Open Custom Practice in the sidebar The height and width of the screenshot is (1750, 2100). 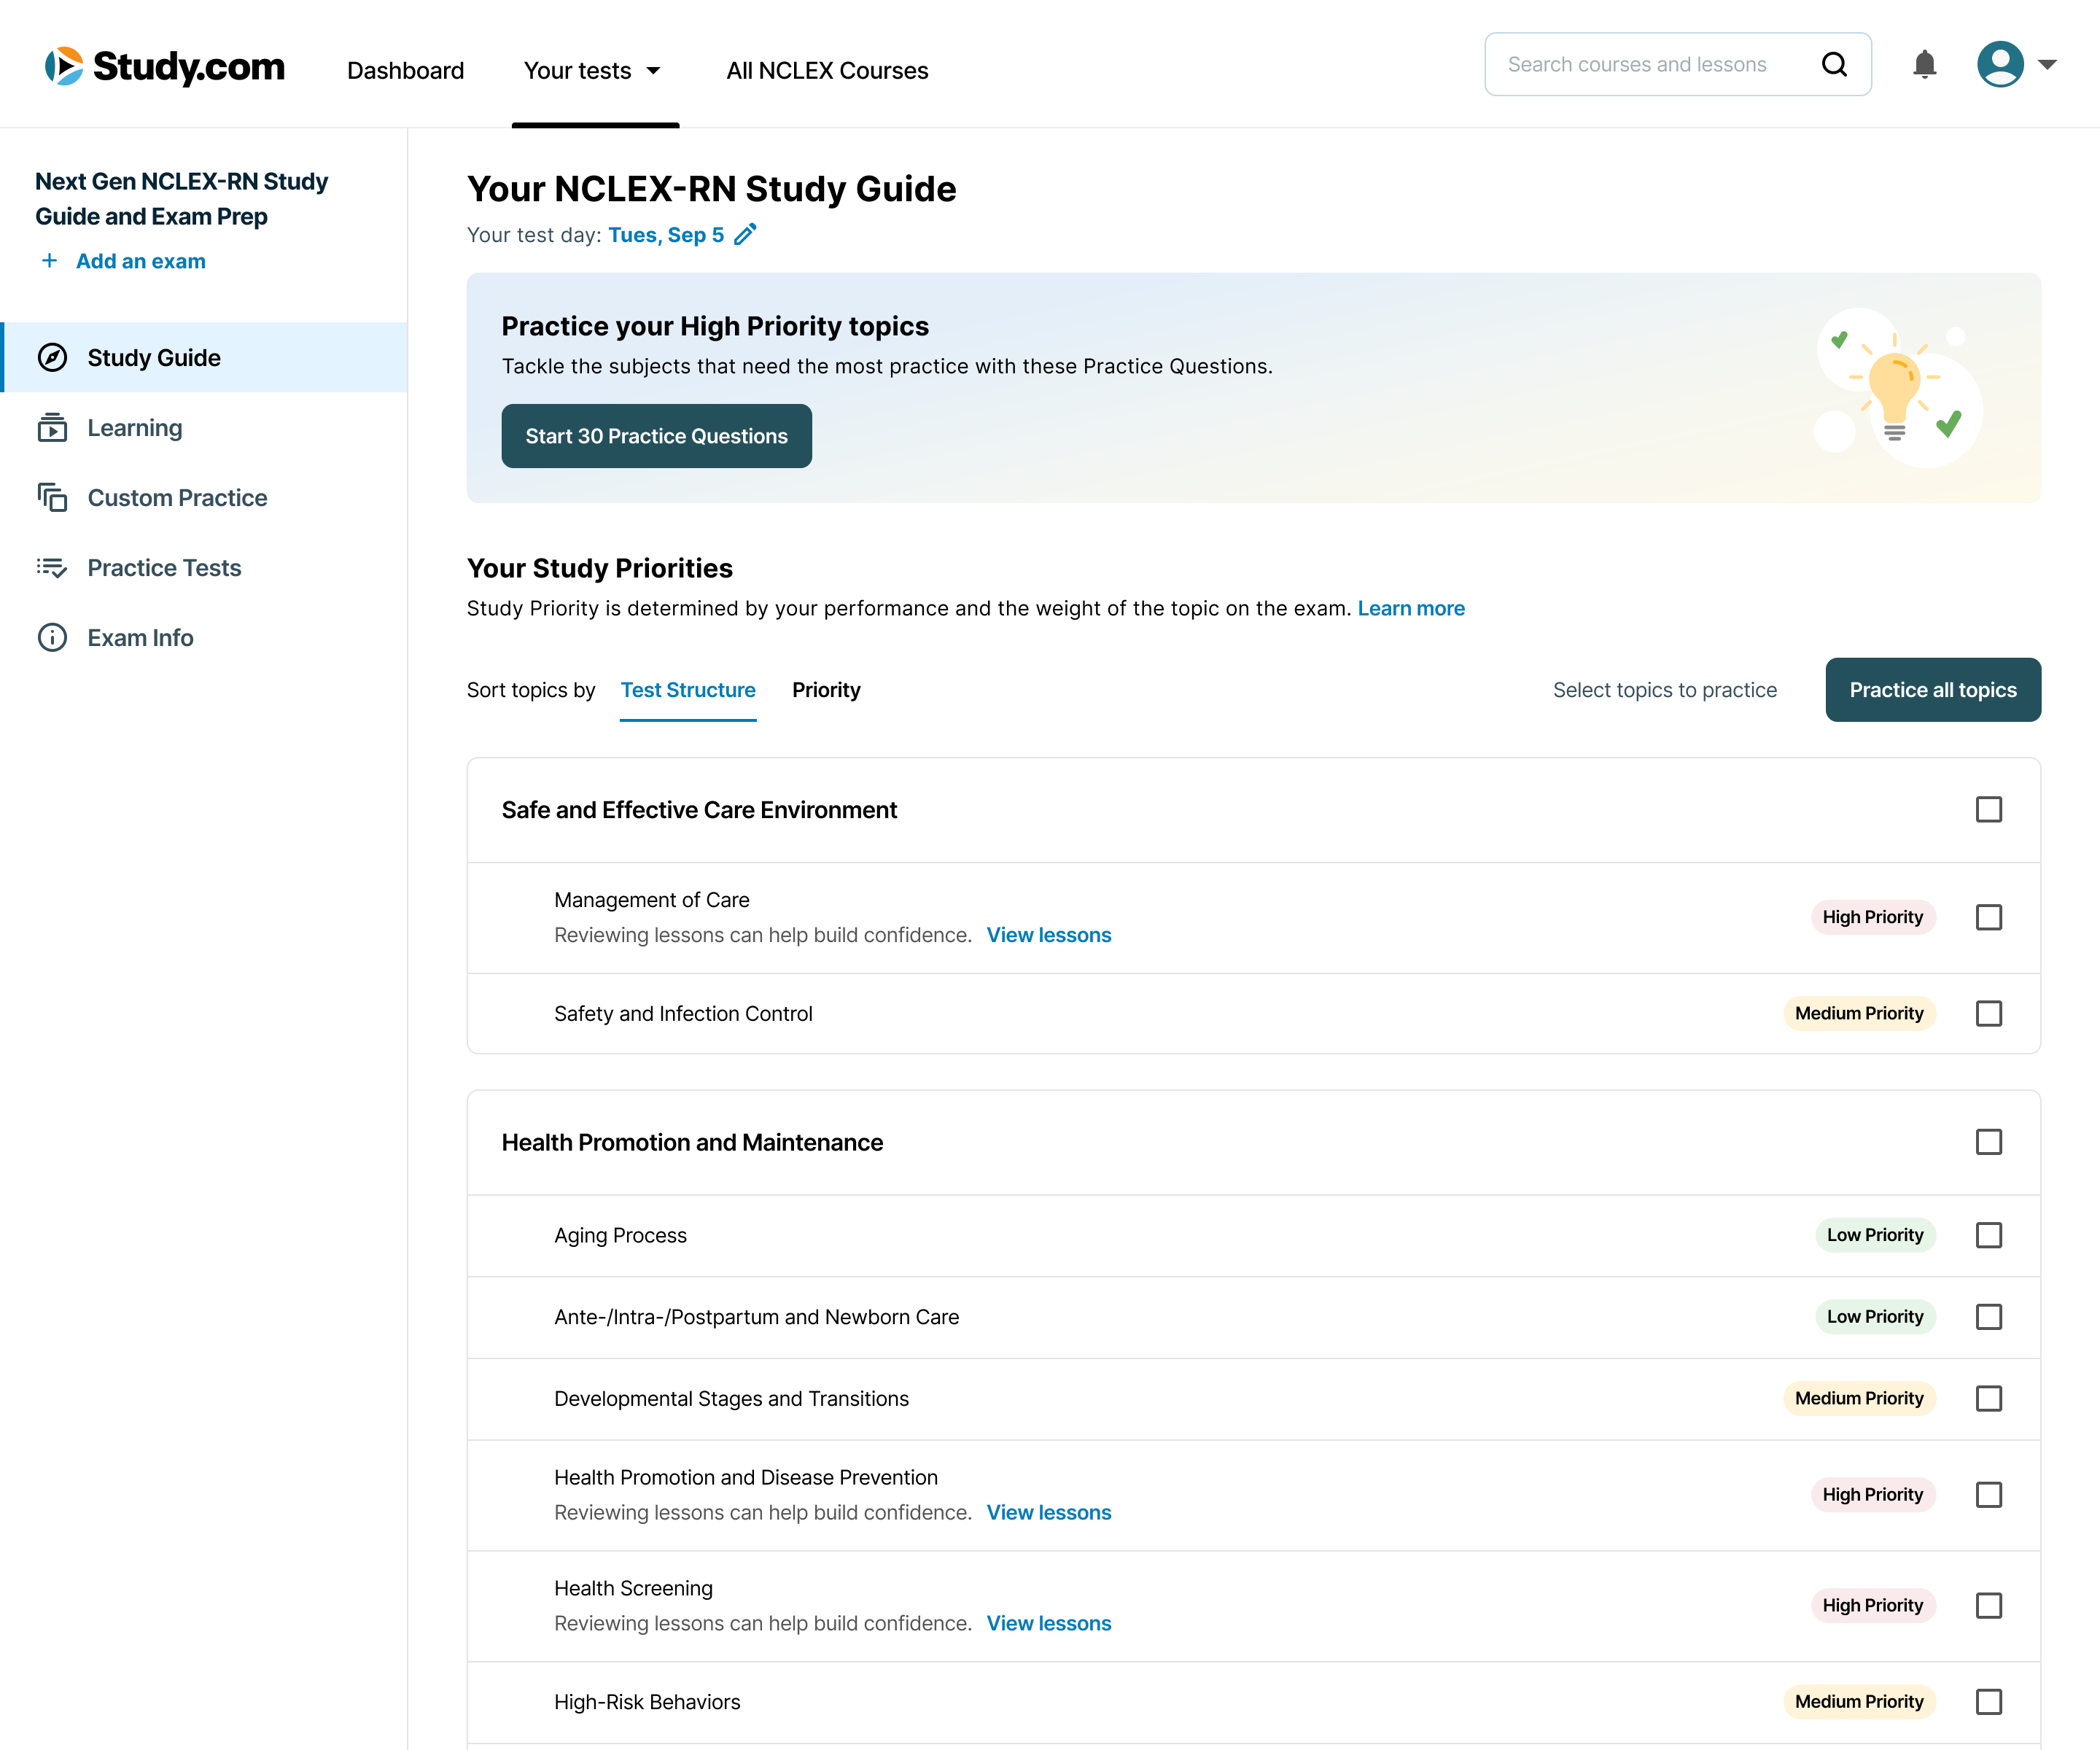pyautogui.click(x=204, y=497)
